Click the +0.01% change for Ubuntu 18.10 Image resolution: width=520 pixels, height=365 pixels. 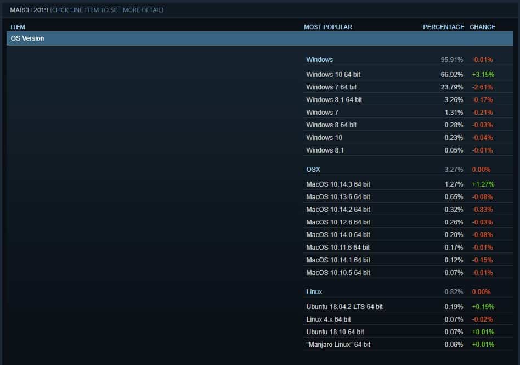[483, 332]
